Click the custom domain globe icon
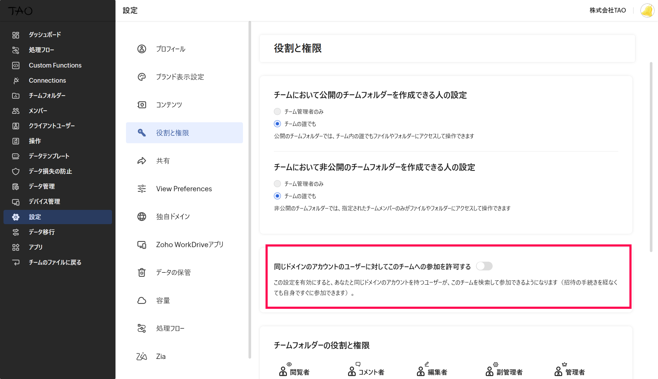The width and height of the screenshot is (658, 379). 142,217
